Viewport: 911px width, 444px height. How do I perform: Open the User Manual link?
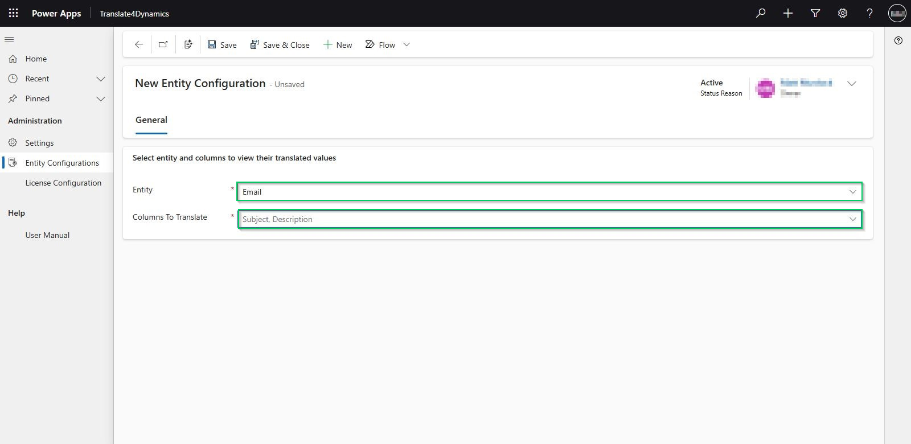pyautogui.click(x=47, y=235)
